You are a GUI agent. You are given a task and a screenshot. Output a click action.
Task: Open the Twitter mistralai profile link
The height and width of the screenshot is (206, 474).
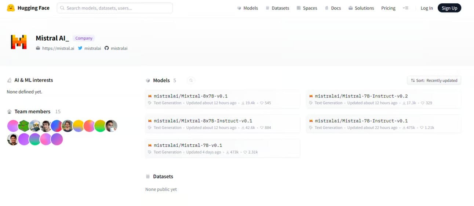click(x=89, y=48)
